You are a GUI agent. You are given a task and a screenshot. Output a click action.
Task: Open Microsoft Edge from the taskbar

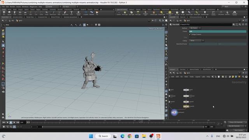[x=123, y=136]
